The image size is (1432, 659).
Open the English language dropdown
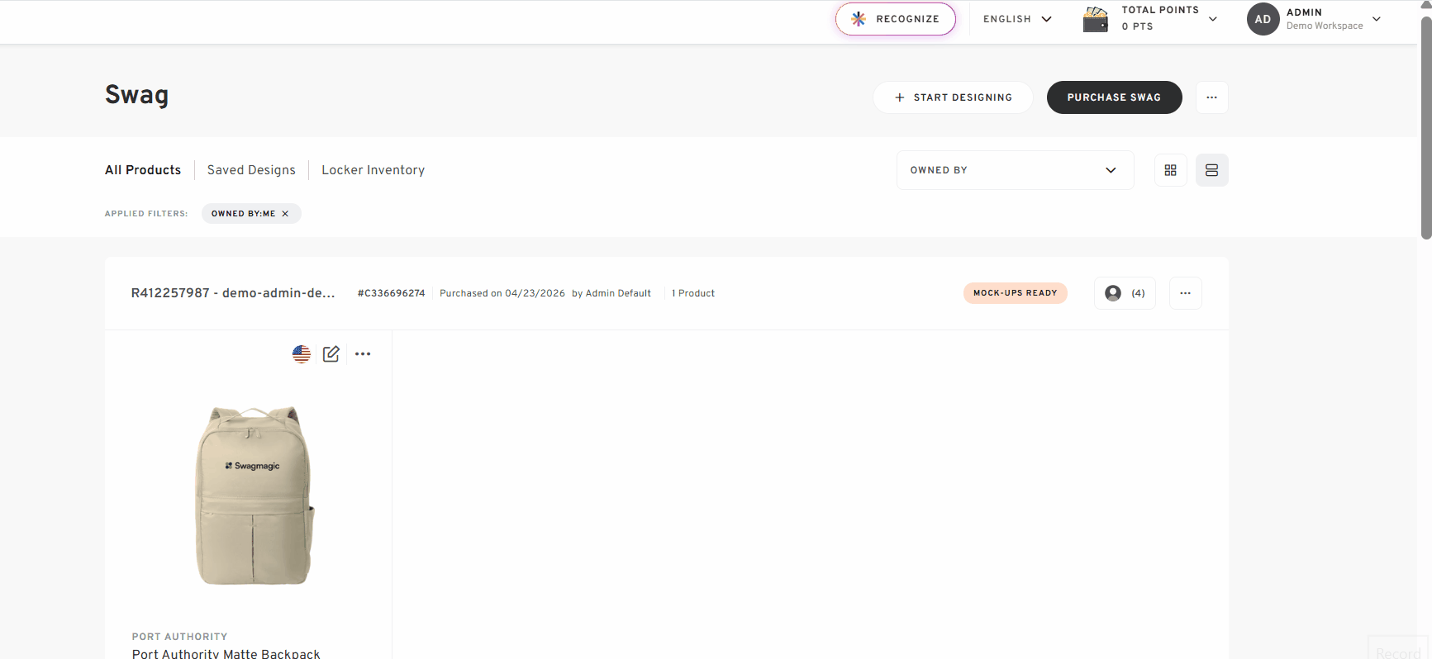(1017, 19)
